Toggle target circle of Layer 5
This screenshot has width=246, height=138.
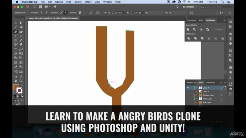point(221,92)
